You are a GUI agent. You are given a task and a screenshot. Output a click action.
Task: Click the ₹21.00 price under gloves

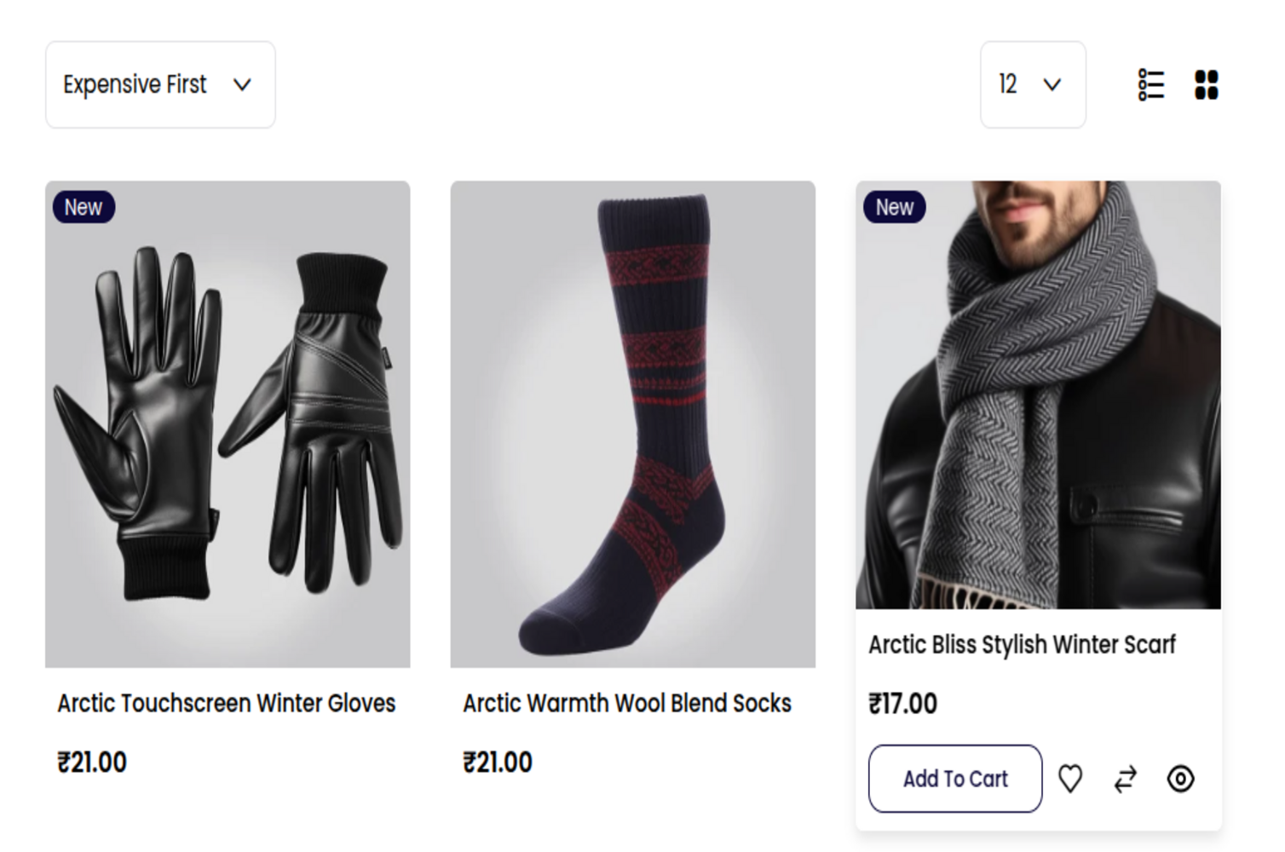[92, 763]
